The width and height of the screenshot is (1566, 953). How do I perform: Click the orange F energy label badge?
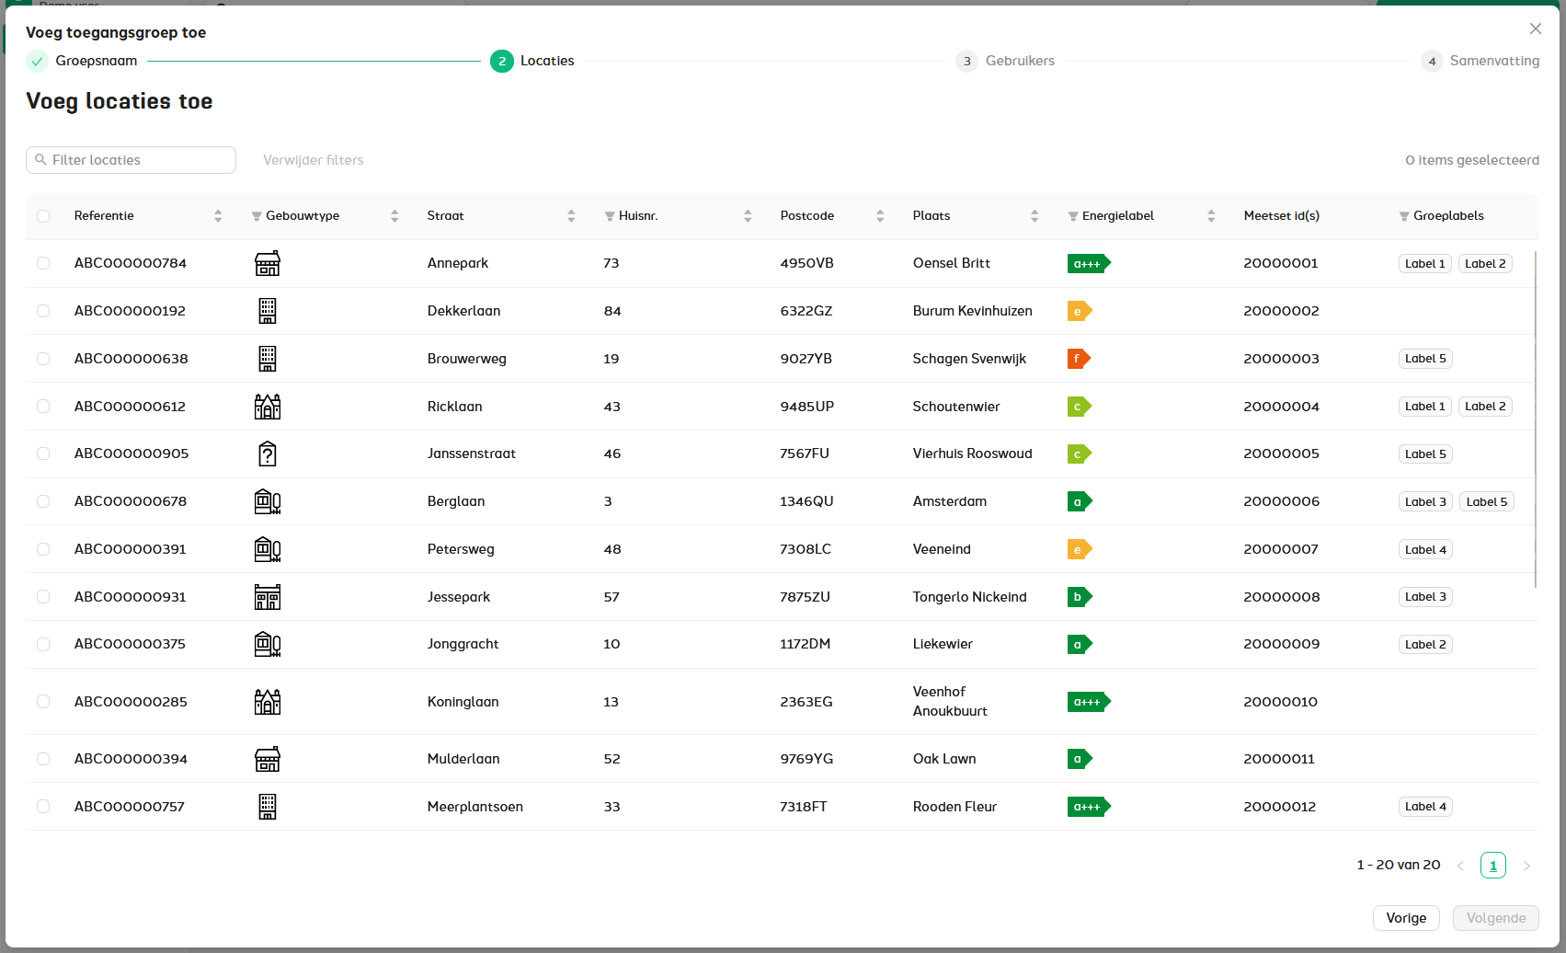[1078, 359]
